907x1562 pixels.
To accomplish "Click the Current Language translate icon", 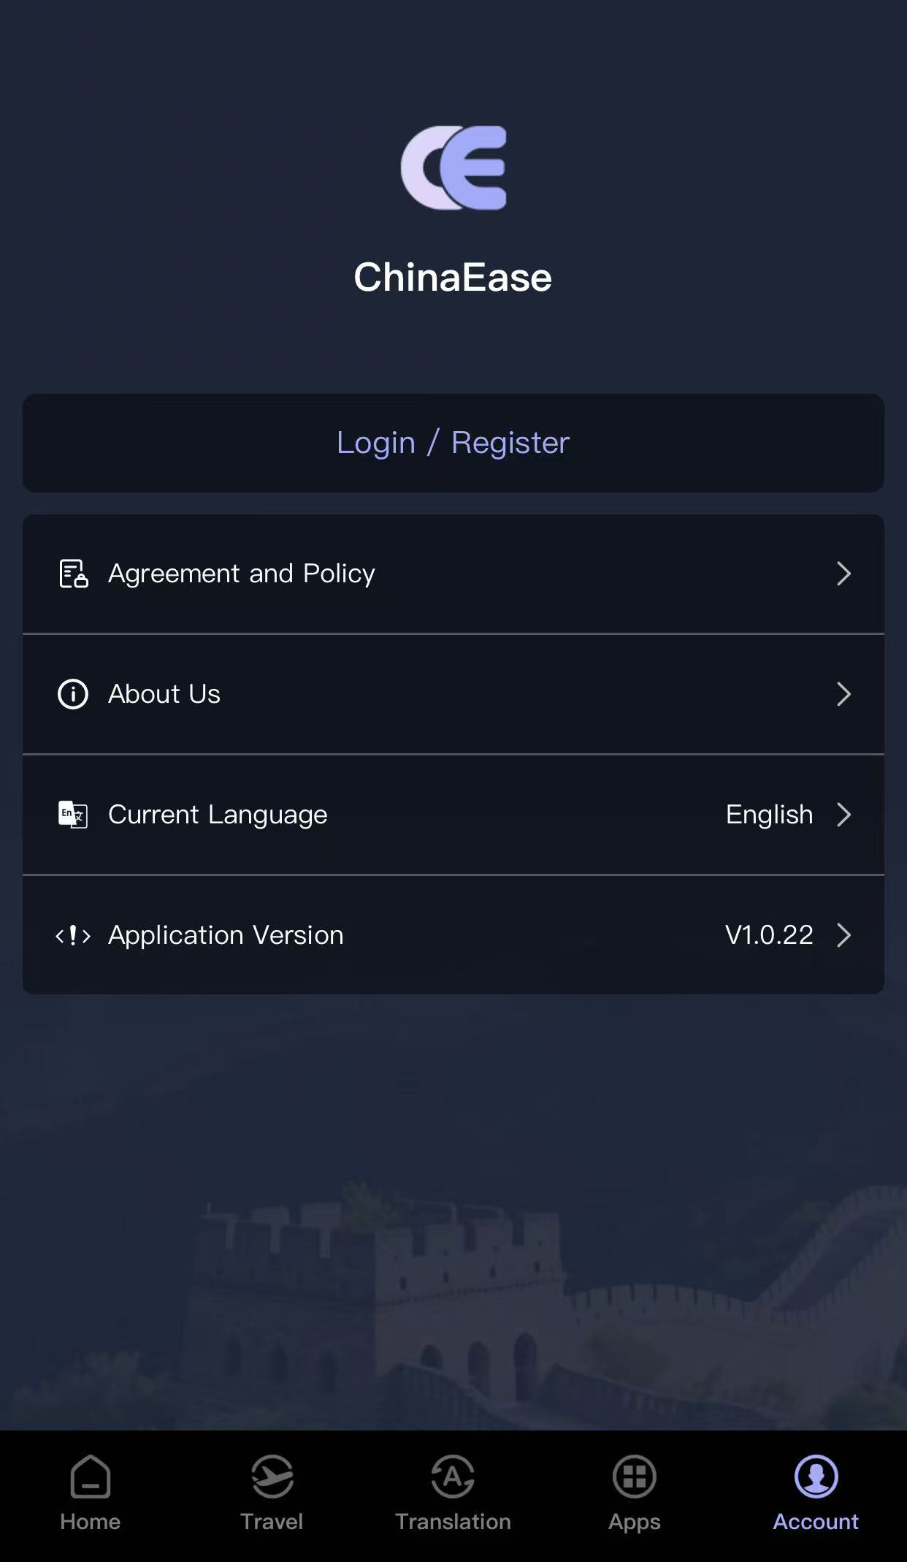I will click(x=73, y=815).
